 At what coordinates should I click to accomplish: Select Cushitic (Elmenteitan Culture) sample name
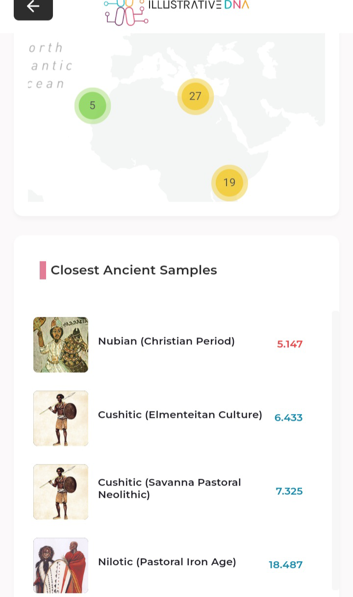click(x=180, y=415)
